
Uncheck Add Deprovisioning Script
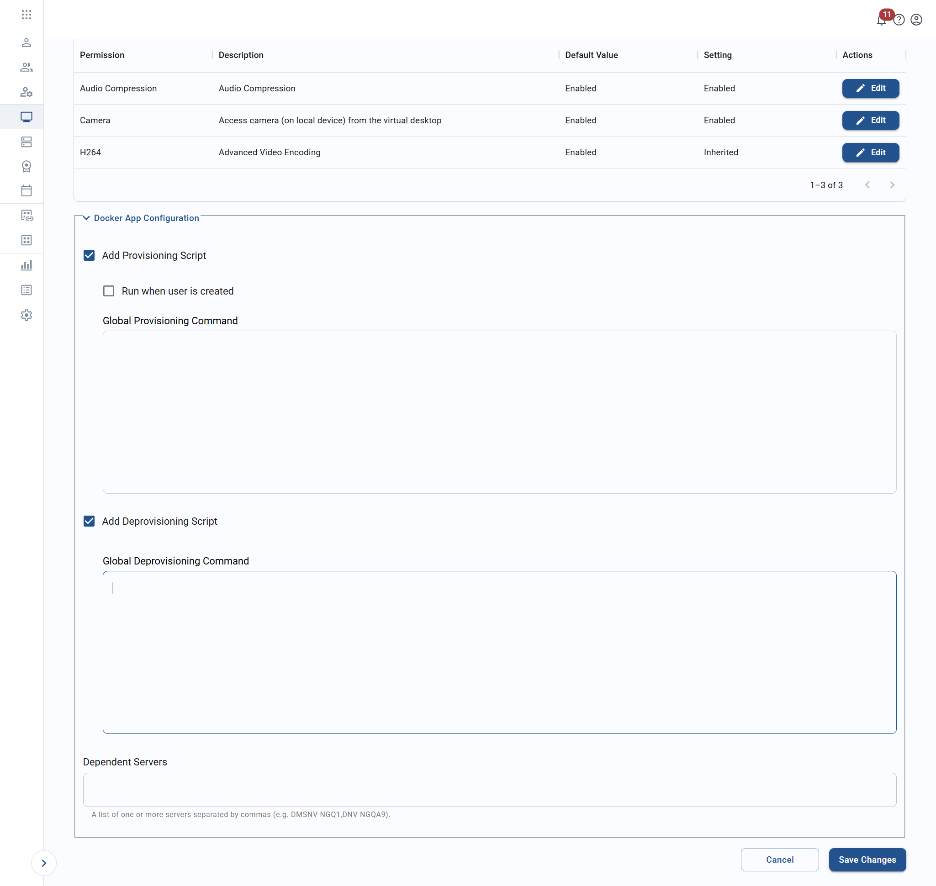[x=89, y=521]
